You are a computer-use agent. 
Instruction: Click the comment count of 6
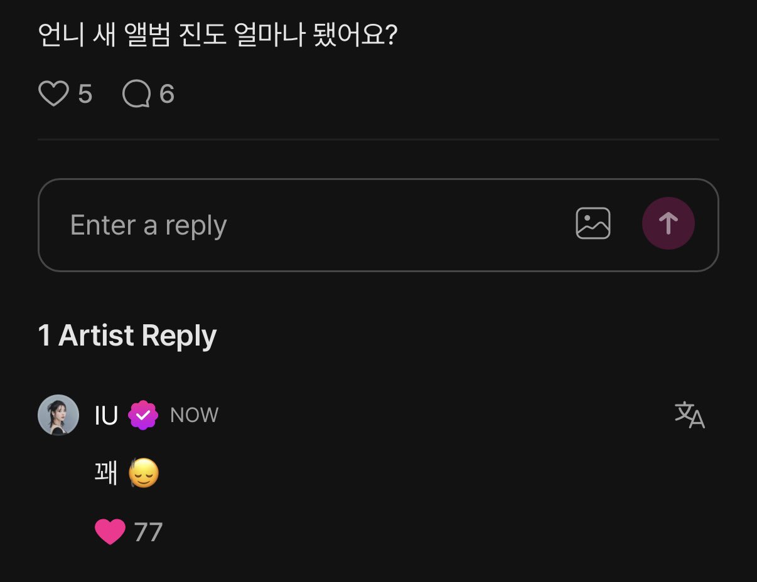166,95
